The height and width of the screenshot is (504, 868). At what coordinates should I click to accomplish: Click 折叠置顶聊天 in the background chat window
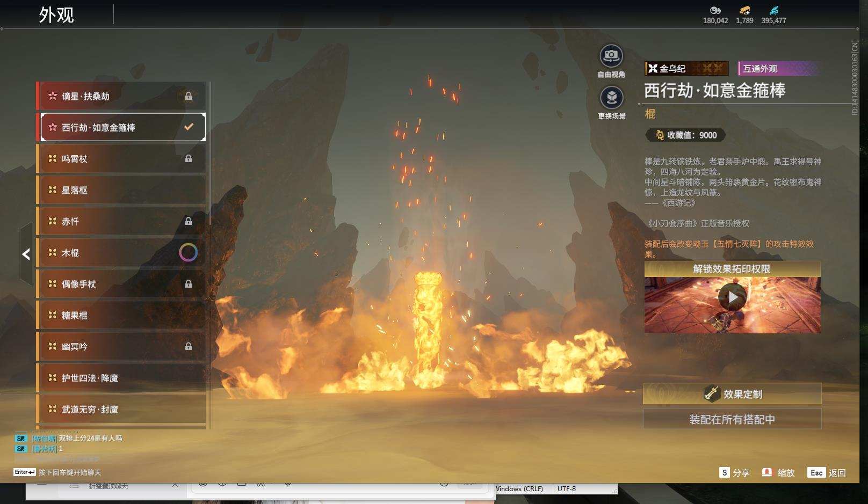coord(108,486)
